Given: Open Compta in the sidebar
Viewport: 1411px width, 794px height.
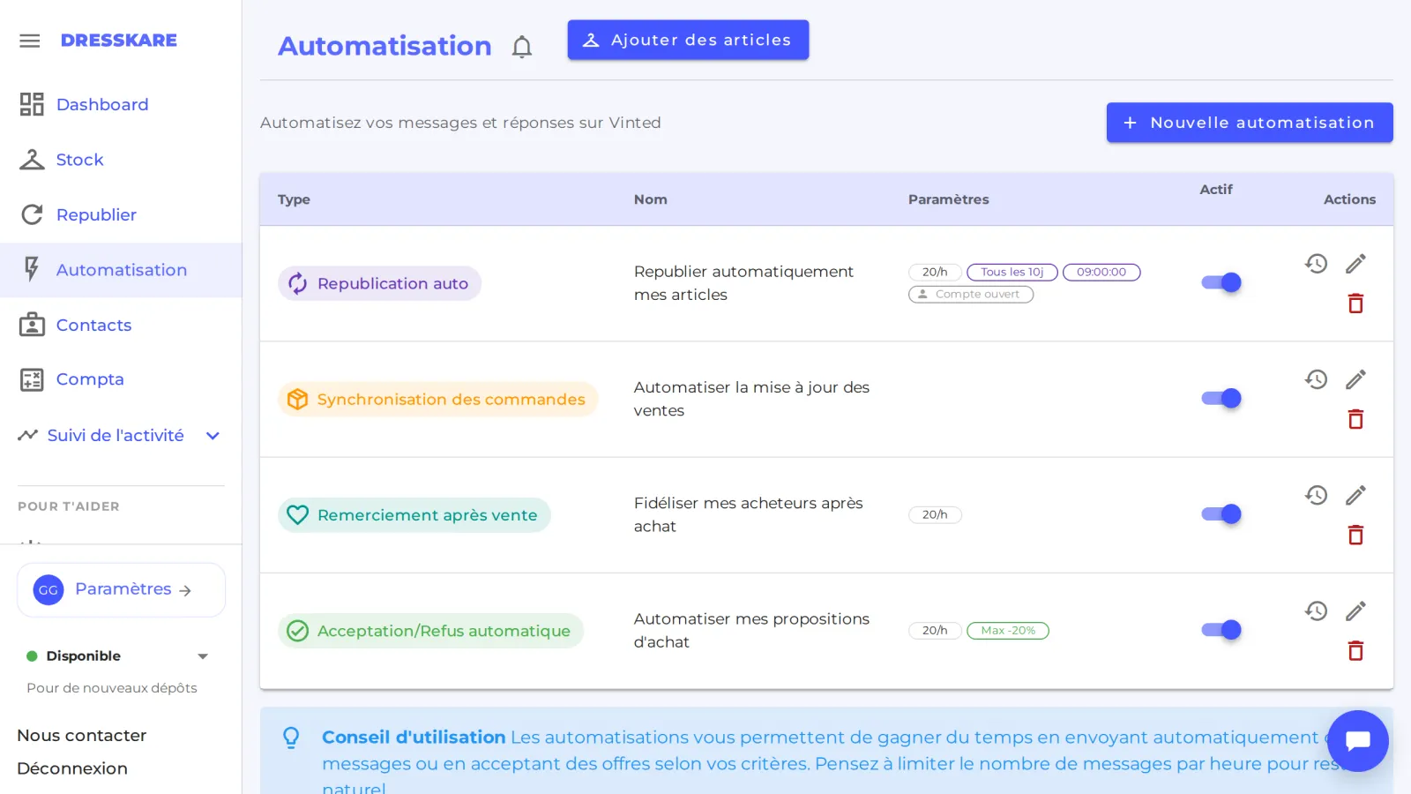Looking at the screenshot, I should coord(121,379).
